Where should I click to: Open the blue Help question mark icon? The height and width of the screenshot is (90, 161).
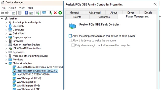pyautogui.click(x=26, y=13)
